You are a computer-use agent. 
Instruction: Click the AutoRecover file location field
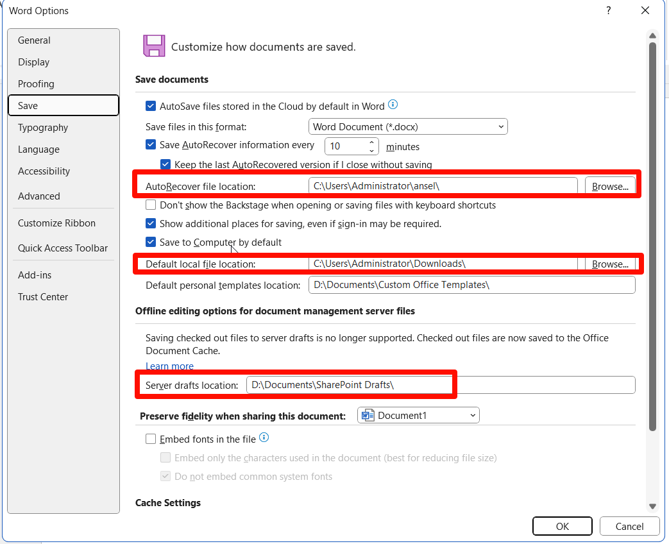pyautogui.click(x=443, y=186)
